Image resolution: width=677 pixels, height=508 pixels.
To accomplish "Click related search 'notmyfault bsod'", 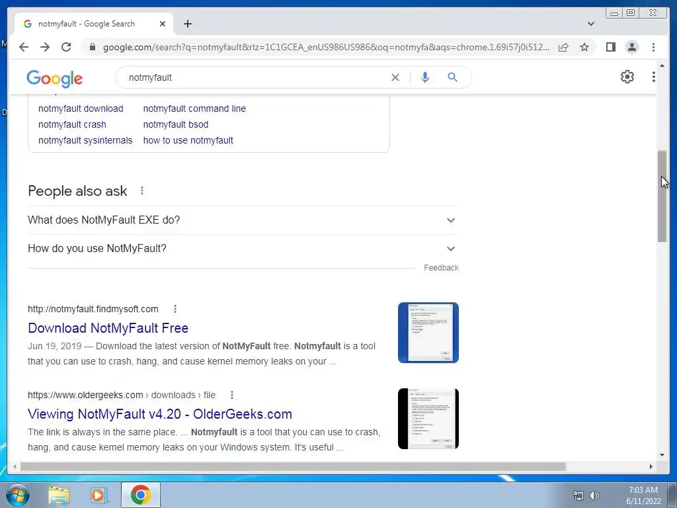I will pos(176,124).
